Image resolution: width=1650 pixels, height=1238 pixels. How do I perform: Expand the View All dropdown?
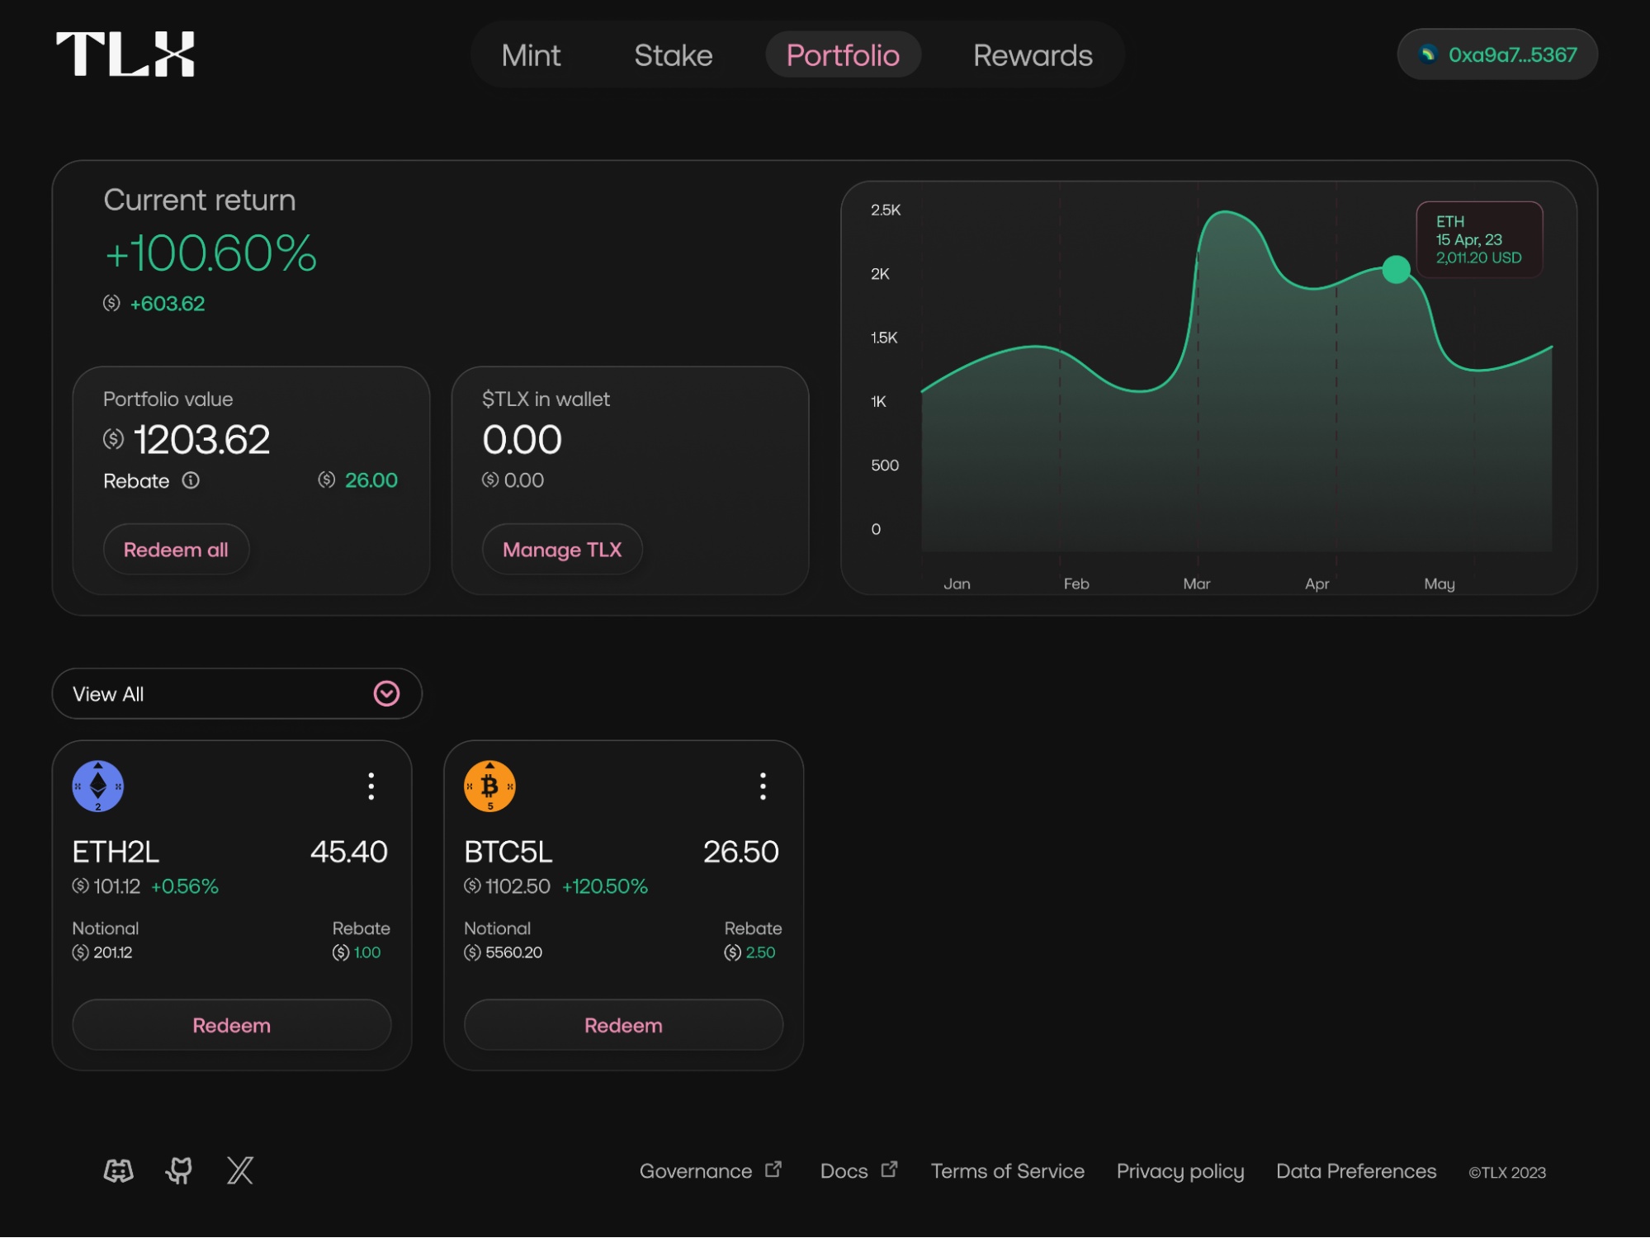(237, 693)
